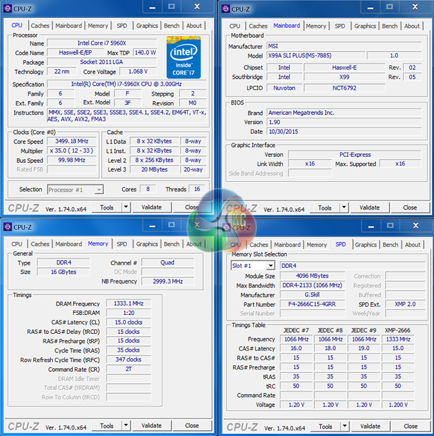The image size is (434, 436).
Task: Minimize the SPD CPU-Z window
Action: tap(371, 226)
